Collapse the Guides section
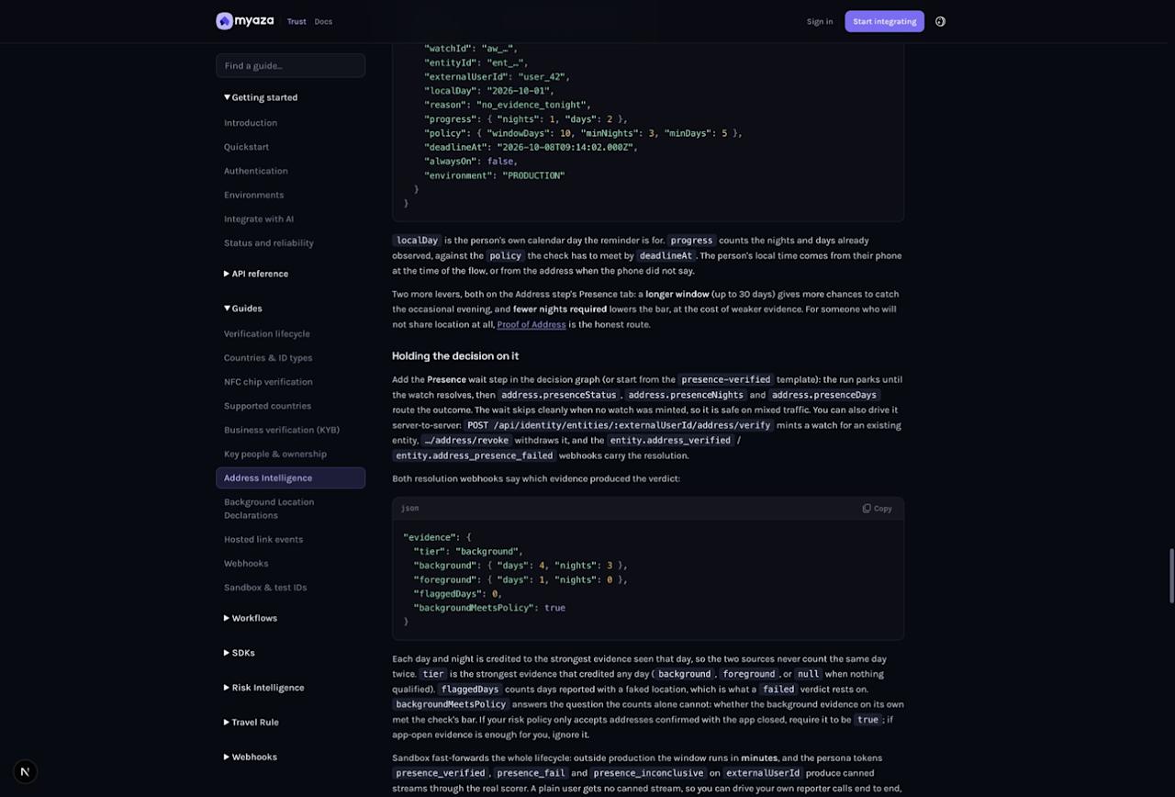Viewport: 1175px width, 797px height. click(x=243, y=309)
